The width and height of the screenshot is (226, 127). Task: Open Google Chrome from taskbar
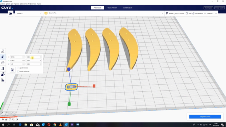[55, 125]
